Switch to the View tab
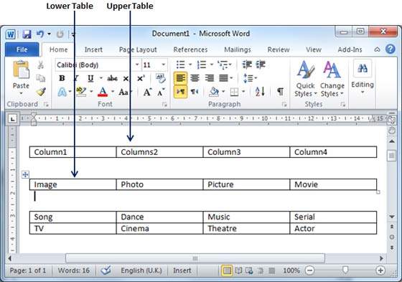Viewport: 402px width, 282px height. [x=313, y=50]
